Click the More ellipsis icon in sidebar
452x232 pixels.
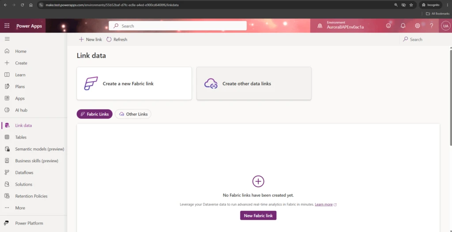[x=7, y=208]
